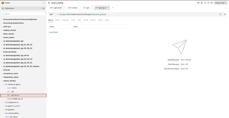The height and width of the screenshot is (118, 229).
Task: Select the ai_datamanagement_api_dhrub collection
Action: [16, 56]
